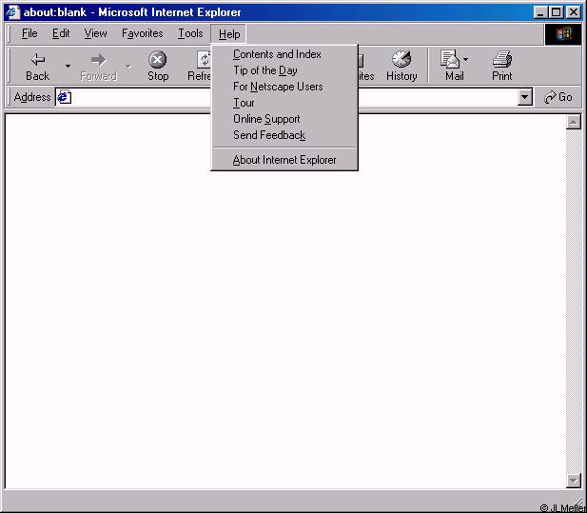The width and height of the screenshot is (587, 513).
Task: Open the History toolbar button
Action: (401, 67)
